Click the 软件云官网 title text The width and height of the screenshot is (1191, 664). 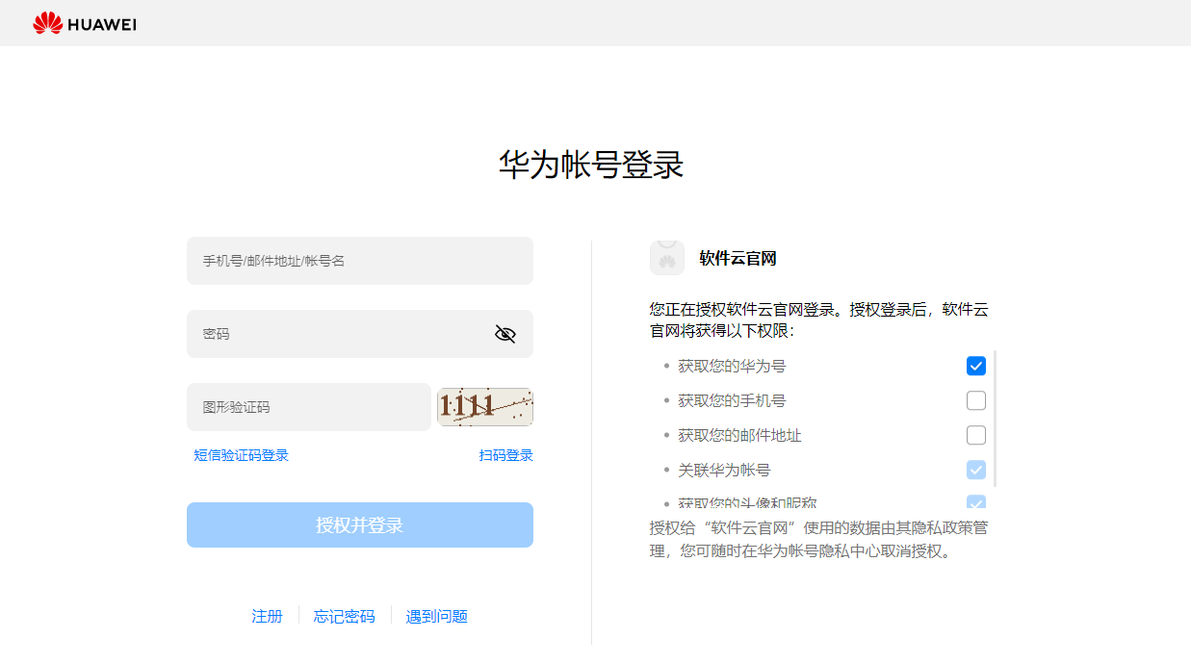point(738,258)
